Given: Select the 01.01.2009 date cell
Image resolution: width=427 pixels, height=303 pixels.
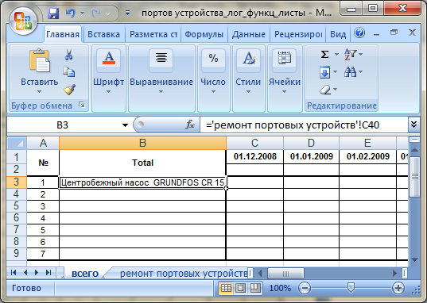Looking at the screenshot, I should pos(311,156).
